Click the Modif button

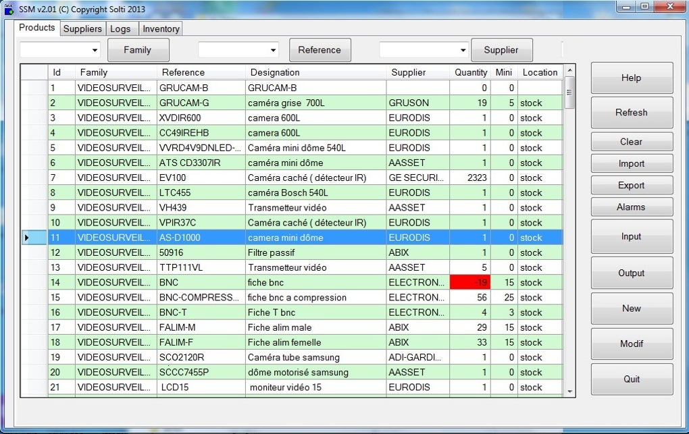tap(632, 344)
